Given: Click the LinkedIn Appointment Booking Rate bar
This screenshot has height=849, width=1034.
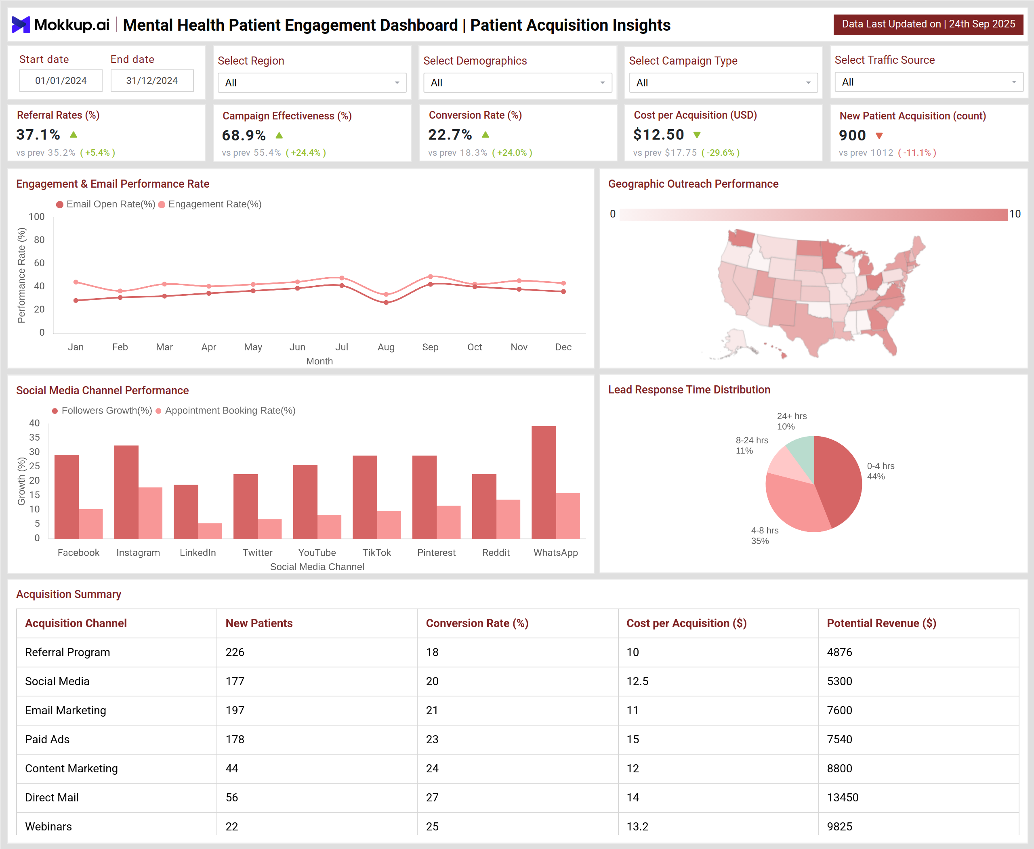Looking at the screenshot, I should (210, 531).
